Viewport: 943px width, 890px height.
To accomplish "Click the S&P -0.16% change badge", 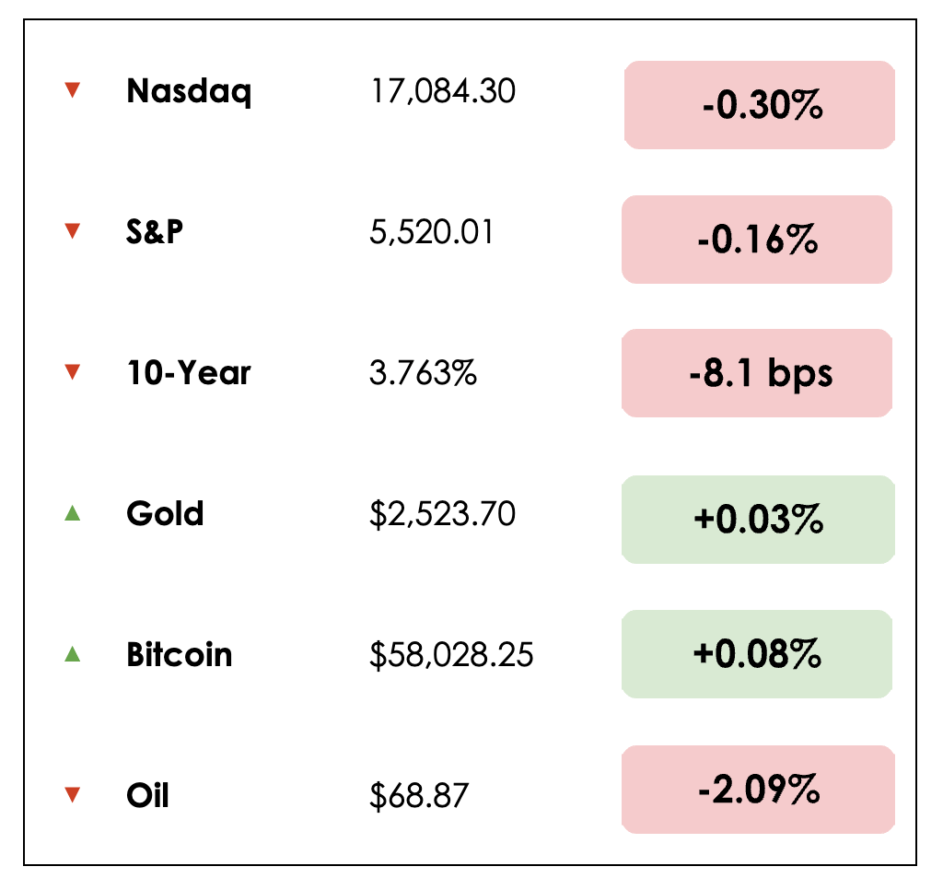I will [757, 240].
